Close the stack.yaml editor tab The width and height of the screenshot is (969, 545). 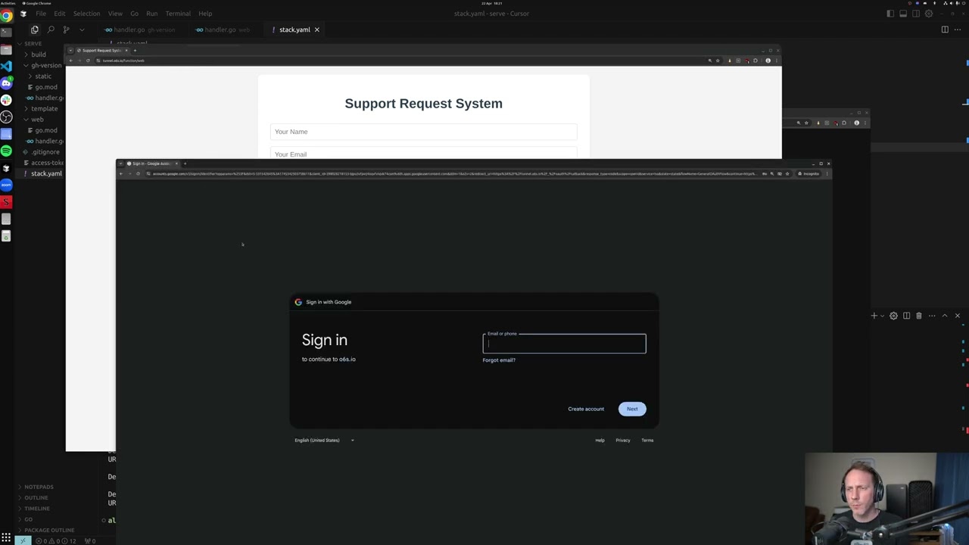point(317,30)
